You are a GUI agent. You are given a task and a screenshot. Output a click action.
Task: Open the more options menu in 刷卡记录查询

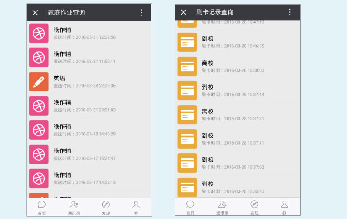290,12
